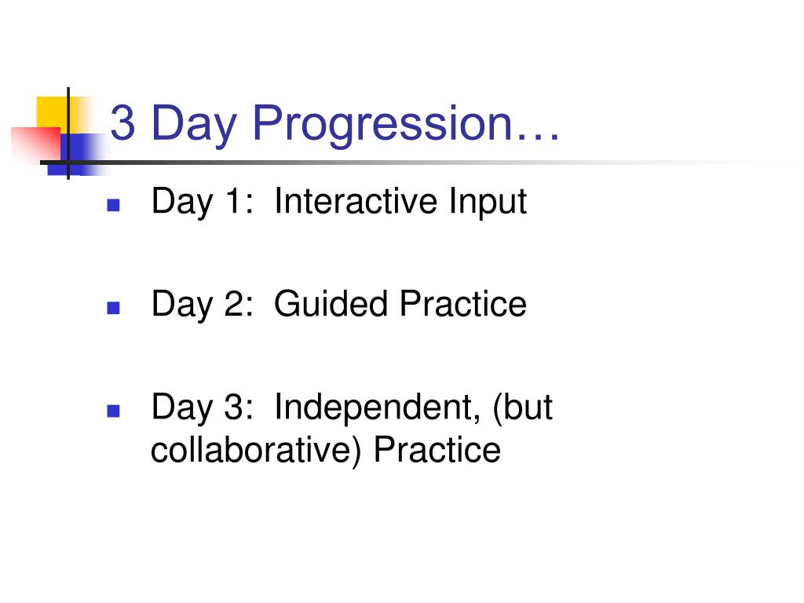Screen dimensions: 804x603
Task: Click the 'Day 3:' label
Action: pyautogui.click(x=203, y=408)
